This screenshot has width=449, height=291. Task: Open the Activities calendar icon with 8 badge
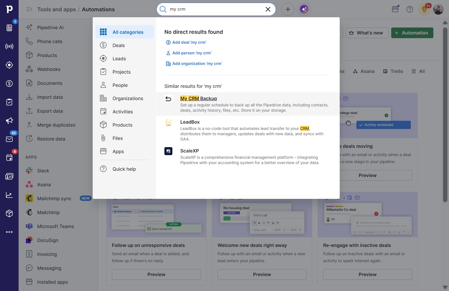tap(9, 158)
